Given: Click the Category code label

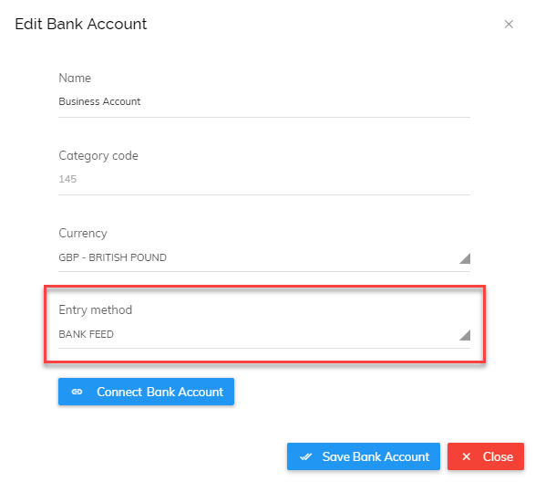Looking at the screenshot, I should click(98, 156).
